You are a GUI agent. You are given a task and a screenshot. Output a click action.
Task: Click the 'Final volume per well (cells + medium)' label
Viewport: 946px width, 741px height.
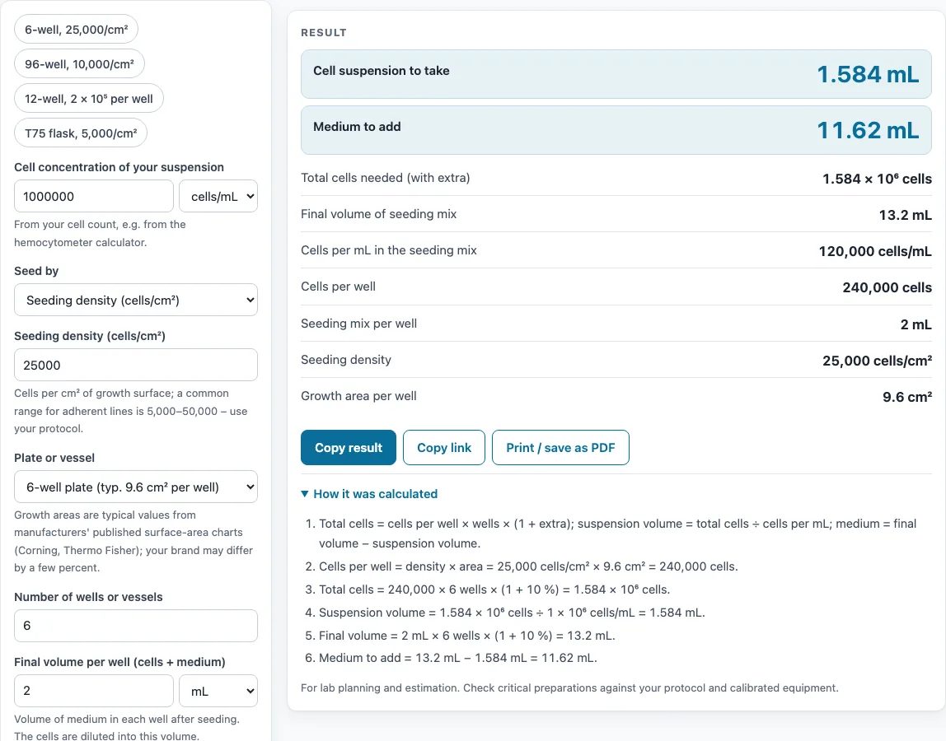coord(119,662)
